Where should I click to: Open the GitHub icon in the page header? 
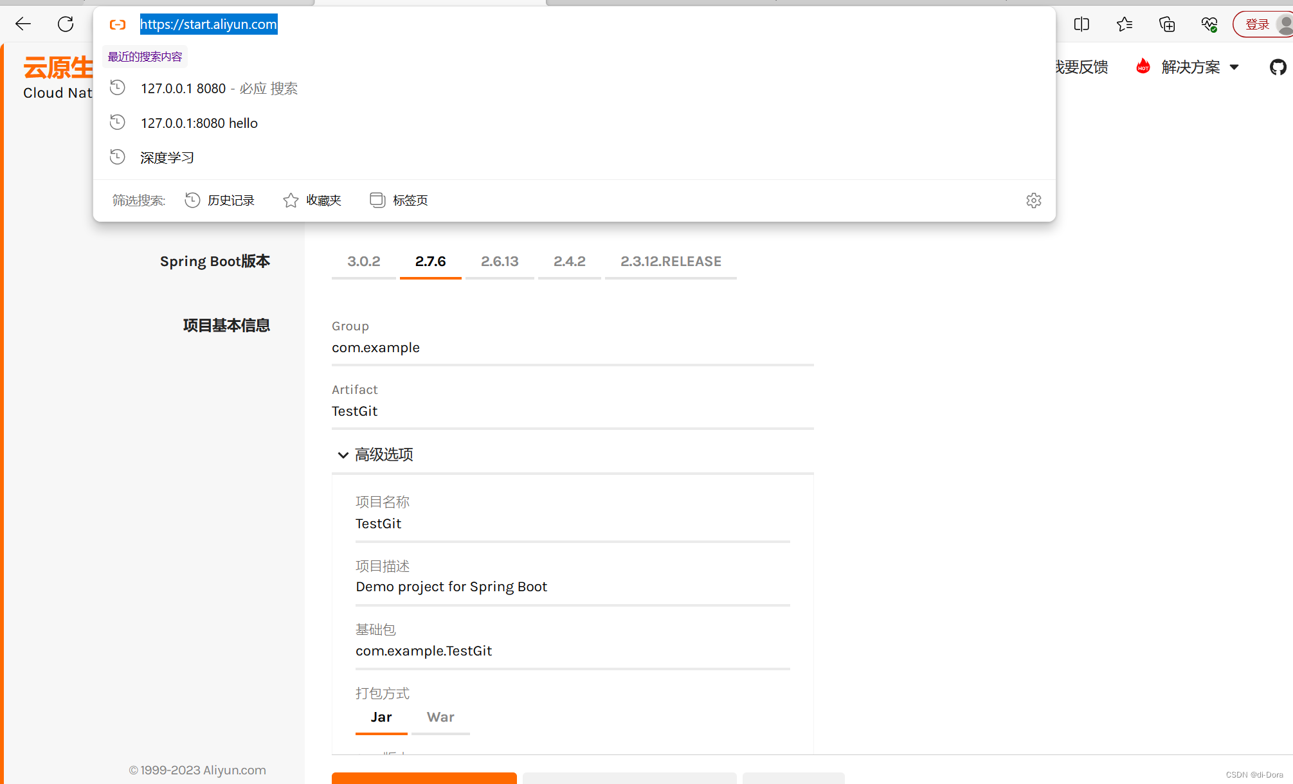[x=1278, y=67]
